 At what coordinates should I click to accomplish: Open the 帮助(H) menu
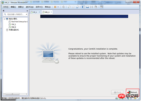tap(48, 7)
